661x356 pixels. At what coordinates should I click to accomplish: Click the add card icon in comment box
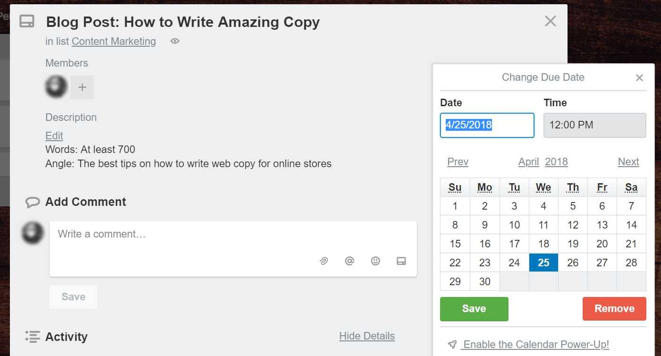click(401, 261)
